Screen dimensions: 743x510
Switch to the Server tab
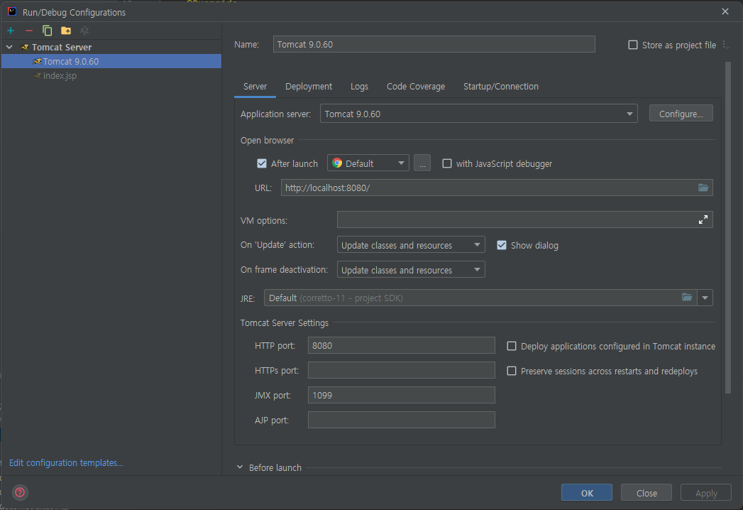255,87
